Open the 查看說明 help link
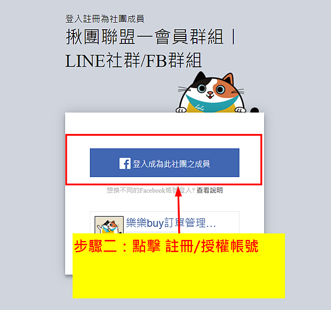Viewport: 331px width, 310px height. (210, 190)
